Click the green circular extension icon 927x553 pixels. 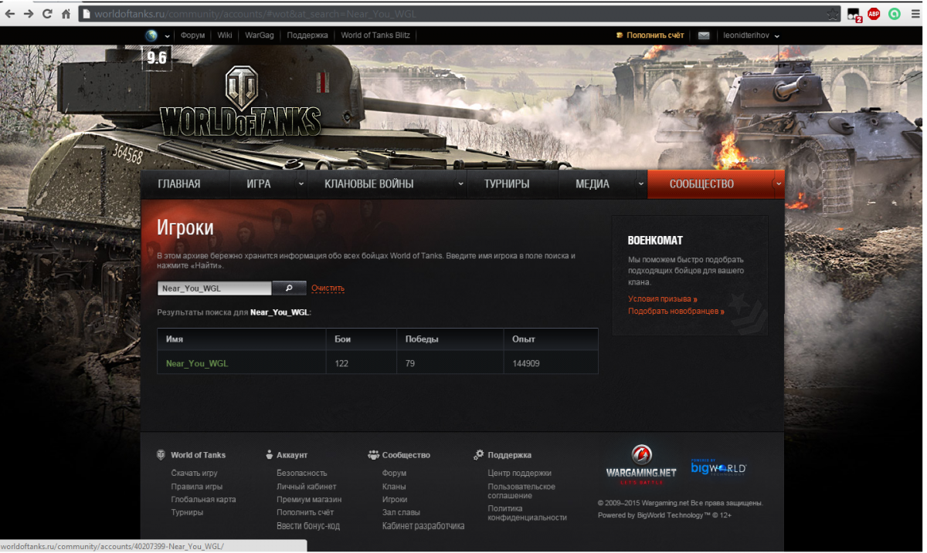point(895,14)
